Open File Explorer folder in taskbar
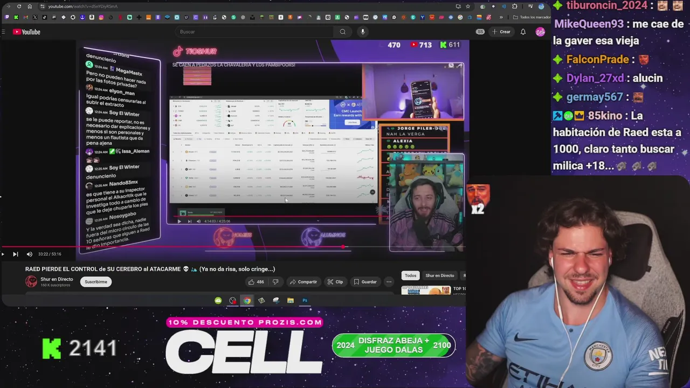This screenshot has width=690, height=388. tap(290, 301)
